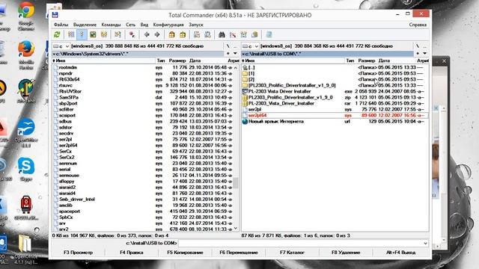Screen dimensions: 479x269
Task: Click the Invert selection toolbar icon
Action: pyautogui.click(x=118, y=34)
